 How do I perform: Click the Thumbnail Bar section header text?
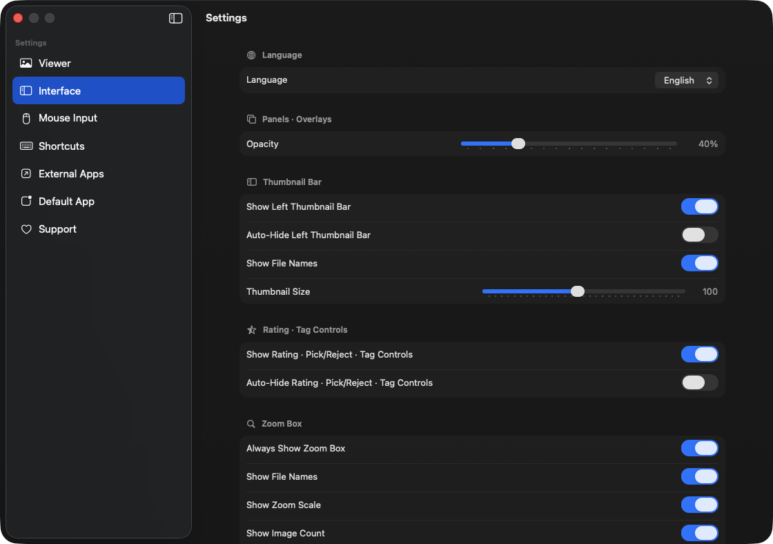click(x=292, y=182)
